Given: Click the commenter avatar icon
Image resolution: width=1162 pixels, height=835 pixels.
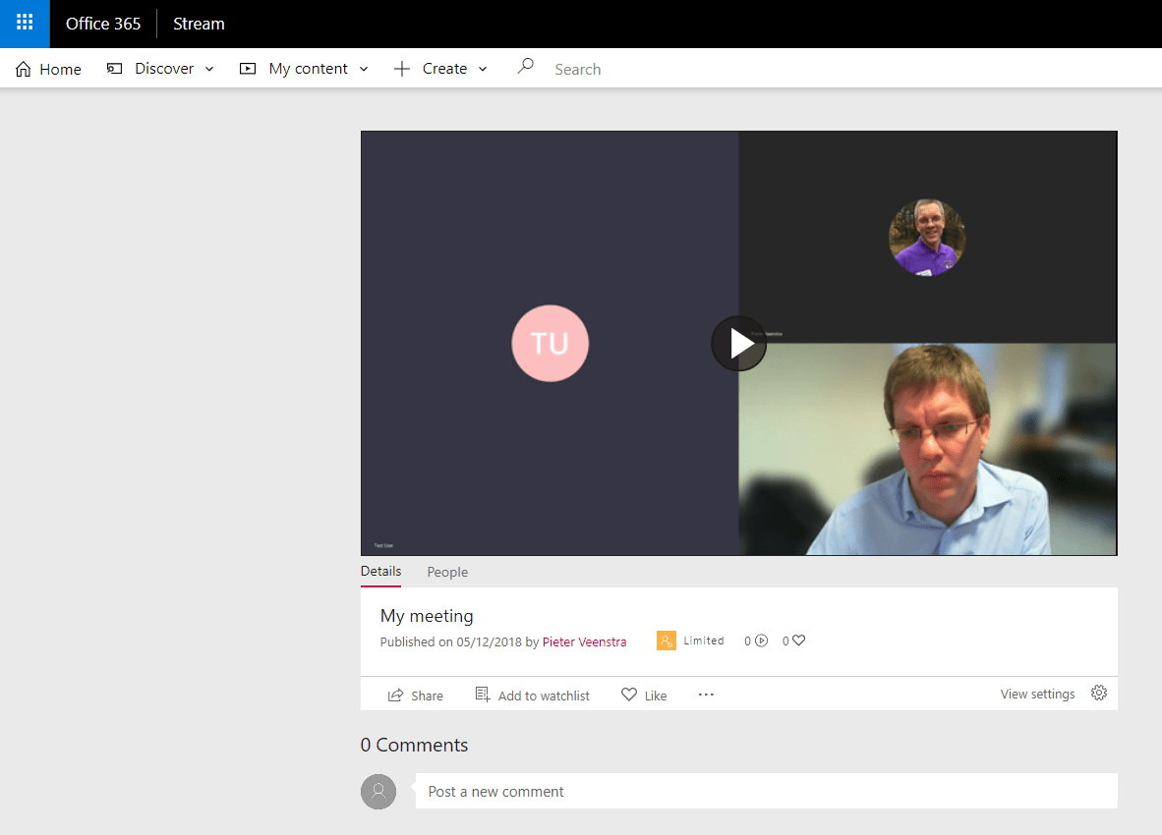Looking at the screenshot, I should click(378, 792).
